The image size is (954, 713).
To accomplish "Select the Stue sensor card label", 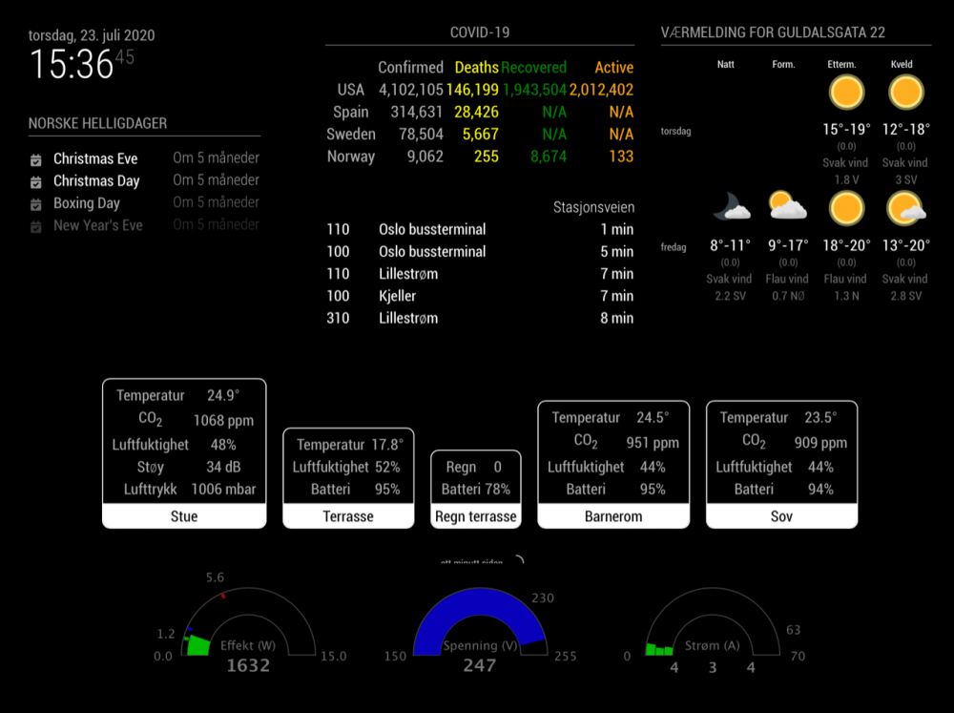I will click(184, 516).
